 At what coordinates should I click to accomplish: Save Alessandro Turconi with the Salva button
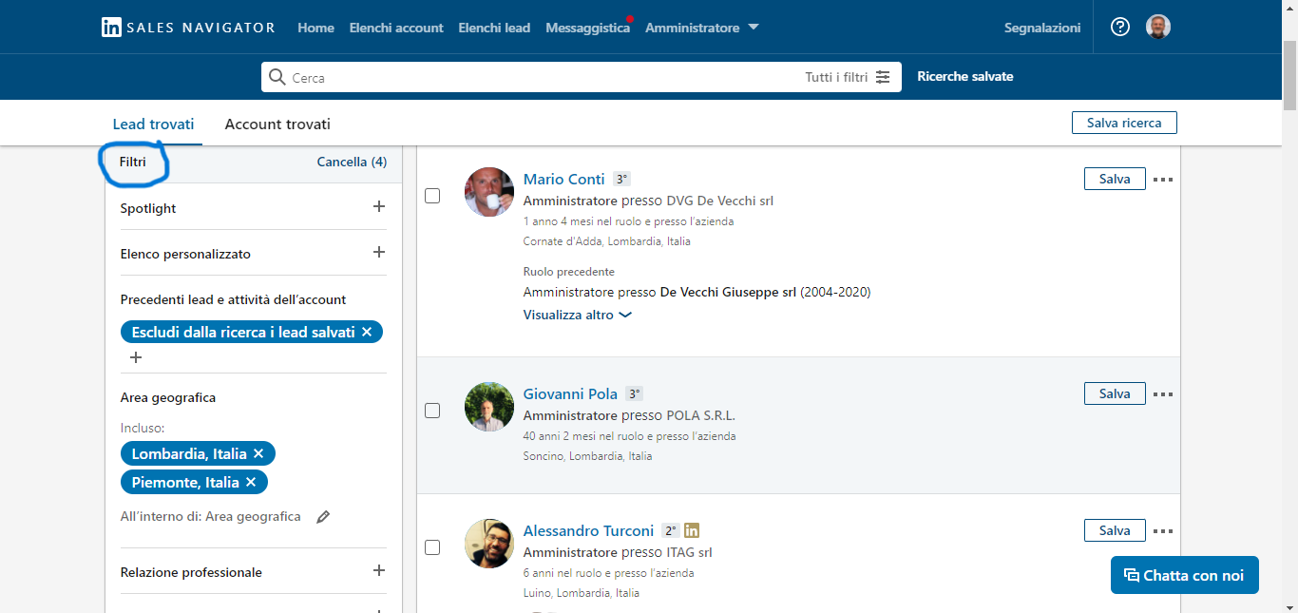(x=1115, y=530)
